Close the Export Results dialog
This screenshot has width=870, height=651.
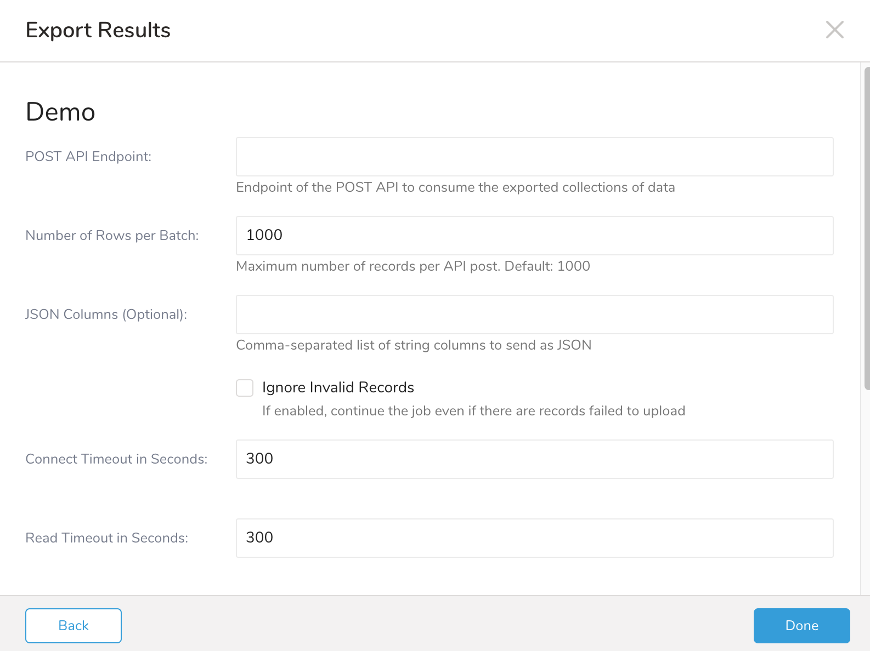[834, 30]
